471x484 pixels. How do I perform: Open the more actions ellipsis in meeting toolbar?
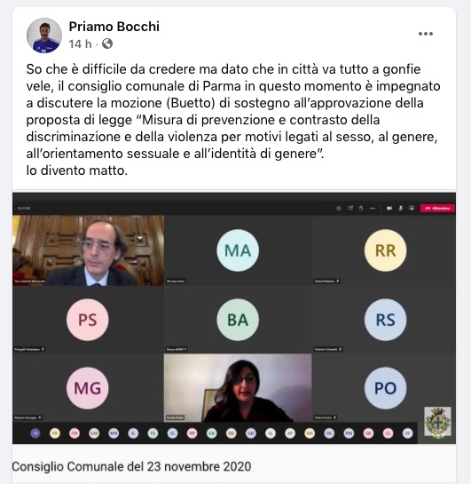click(x=373, y=209)
